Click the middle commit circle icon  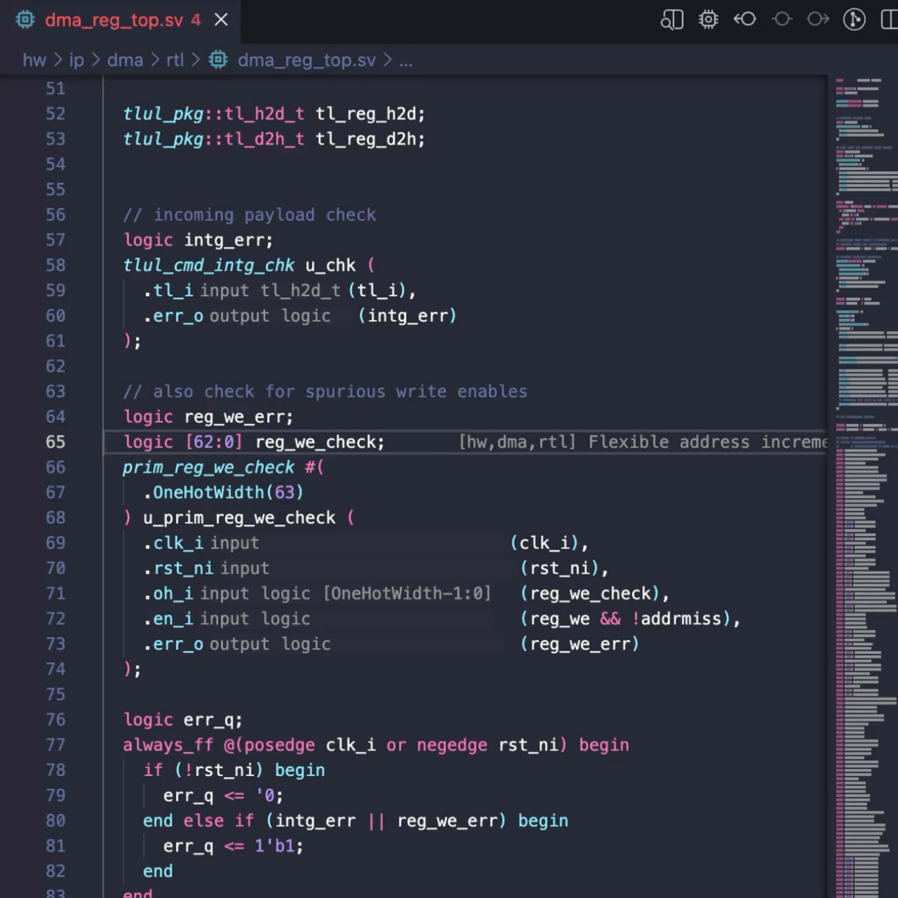tap(782, 20)
